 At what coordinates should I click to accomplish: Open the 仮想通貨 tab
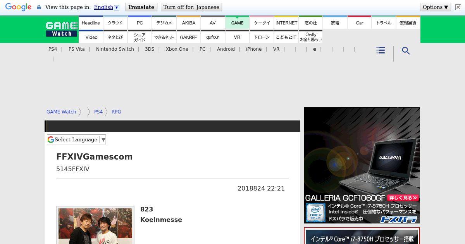tap(408, 23)
